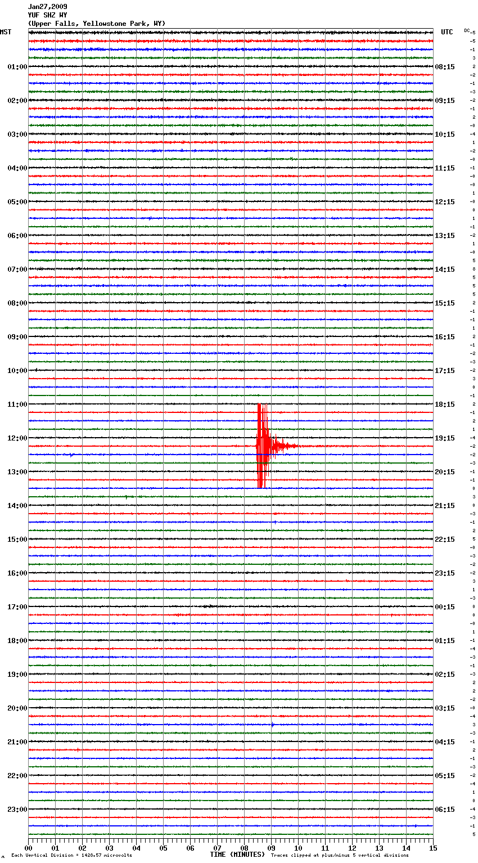Select the 16:00 MST time label

pyautogui.click(x=17, y=573)
